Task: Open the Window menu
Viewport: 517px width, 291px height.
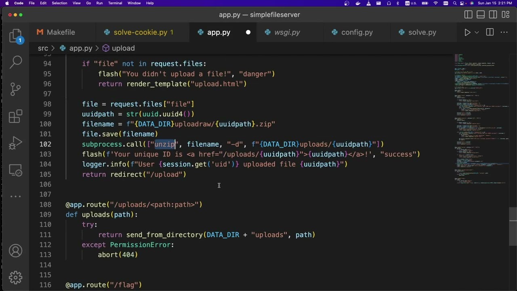Action: [134, 3]
